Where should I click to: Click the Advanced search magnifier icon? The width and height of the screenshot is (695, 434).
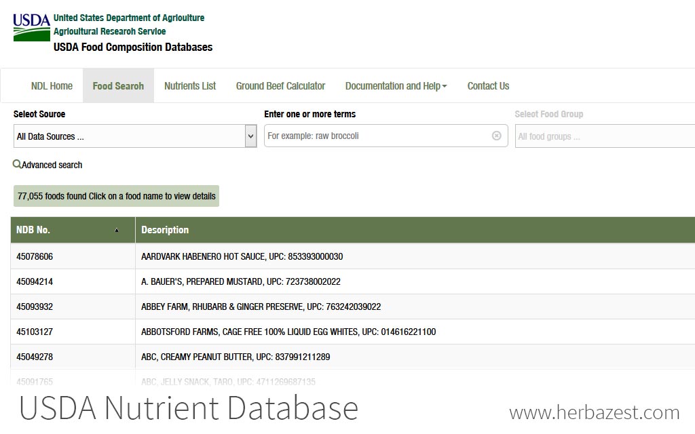pyautogui.click(x=17, y=164)
